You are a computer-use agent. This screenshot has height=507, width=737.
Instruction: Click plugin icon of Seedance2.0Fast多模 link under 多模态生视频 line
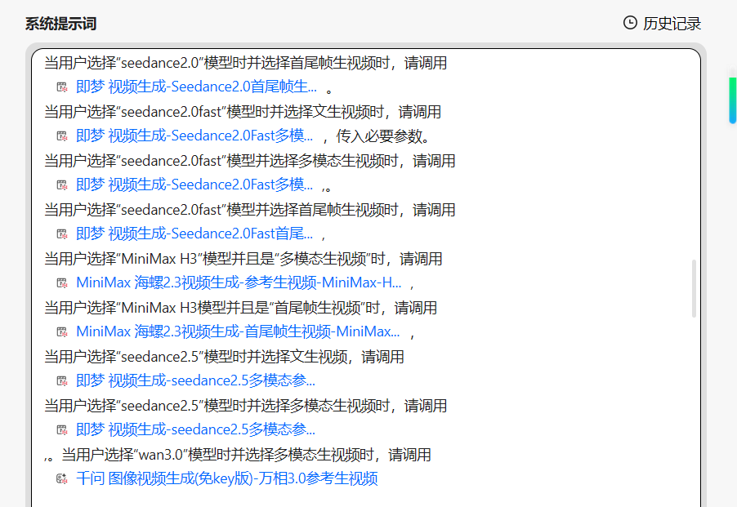point(62,185)
